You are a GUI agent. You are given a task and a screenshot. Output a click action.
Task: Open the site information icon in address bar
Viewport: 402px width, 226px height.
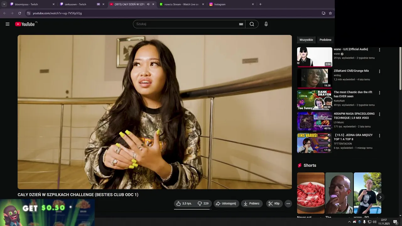point(29,13)
